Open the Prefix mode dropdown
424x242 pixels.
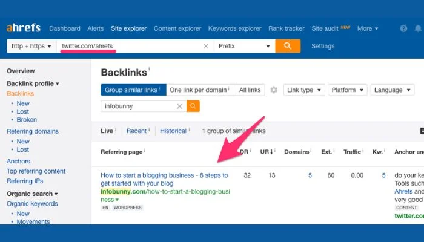245,46
